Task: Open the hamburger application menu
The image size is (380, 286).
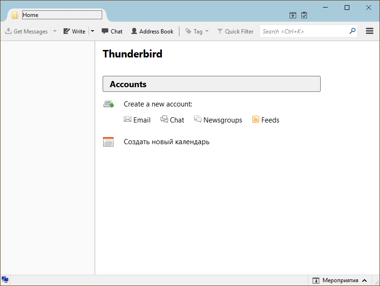Action: (x=369, y=31)
